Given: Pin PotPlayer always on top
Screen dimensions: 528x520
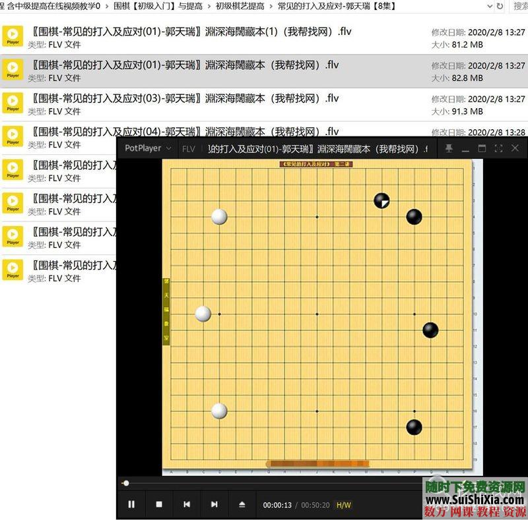Looking at the screenshot, I should pyautogui.click(x=449, y=148).
